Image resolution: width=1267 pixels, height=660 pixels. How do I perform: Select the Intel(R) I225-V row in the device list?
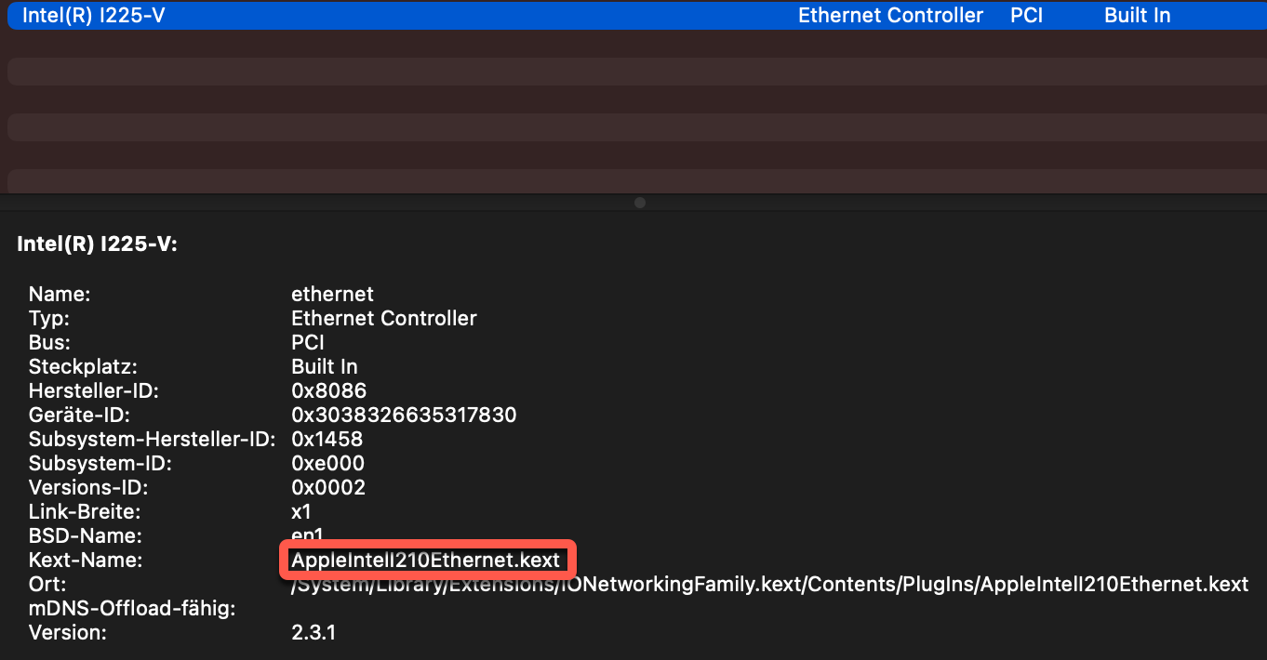[94, 16]
